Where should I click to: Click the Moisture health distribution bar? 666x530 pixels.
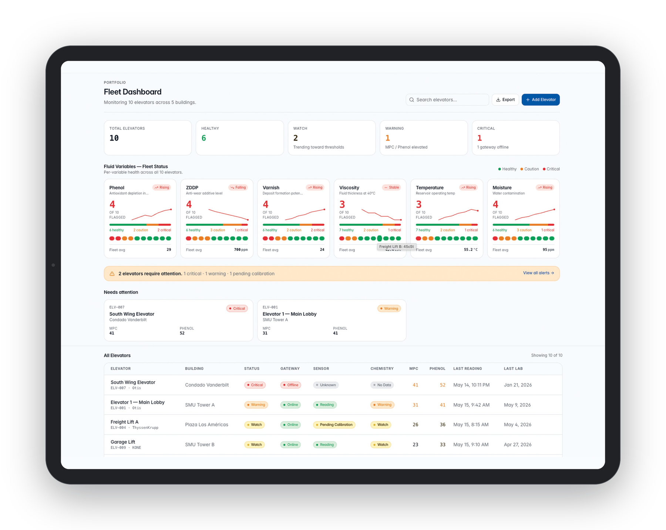[x=524, y=225]
